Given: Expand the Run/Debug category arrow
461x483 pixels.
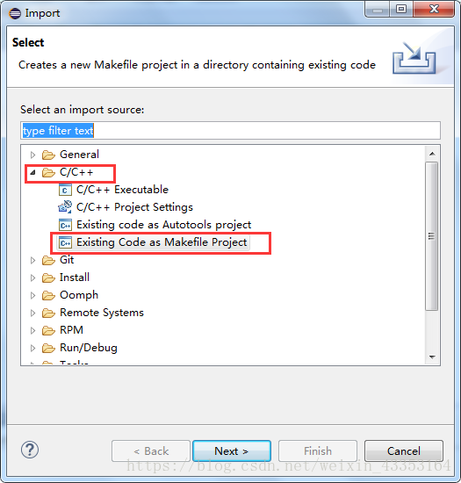Looking at the screenshot, I should (x=32, y=348).
